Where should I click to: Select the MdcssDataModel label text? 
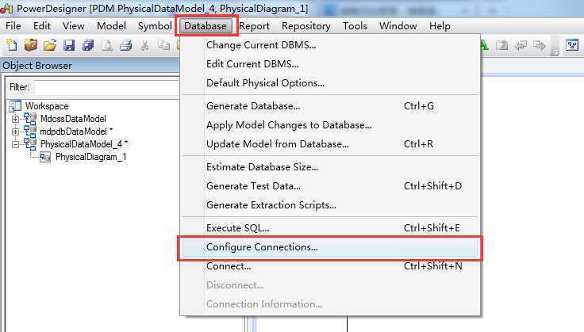click(73, 119)
